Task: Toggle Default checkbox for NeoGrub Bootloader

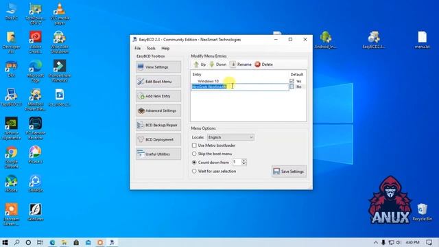Action: click(x=292, y=87)
